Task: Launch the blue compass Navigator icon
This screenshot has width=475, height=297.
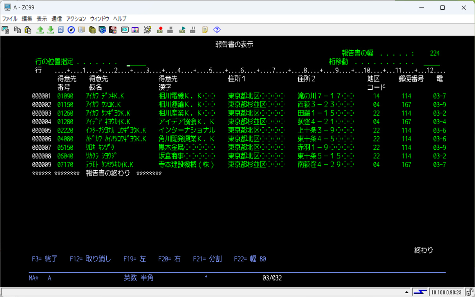Action: pos(71,30)
